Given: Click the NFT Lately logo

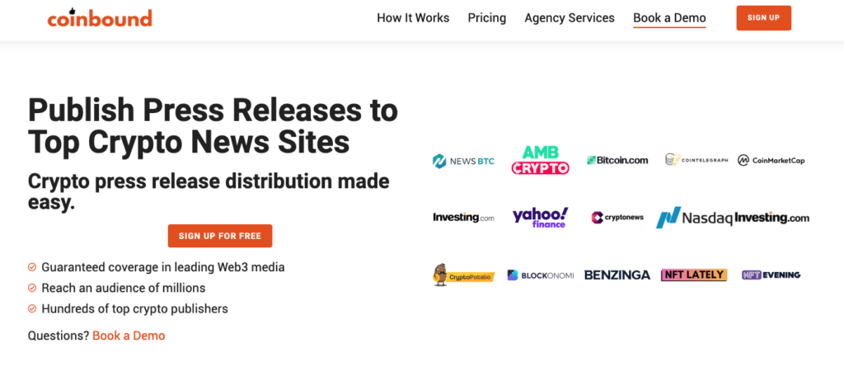Looking at the screenshot, I should (x=694, y=275).
